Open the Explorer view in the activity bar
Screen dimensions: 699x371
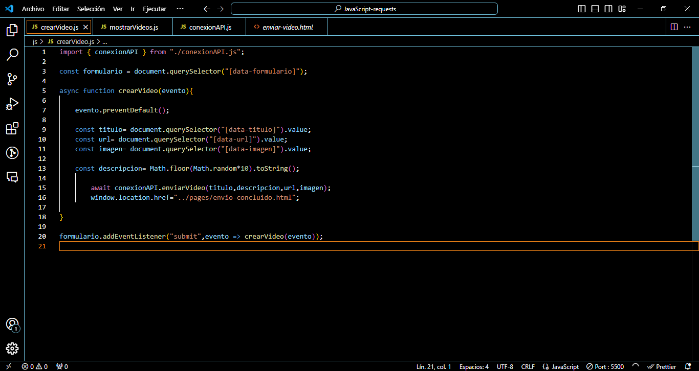point(12,30)
